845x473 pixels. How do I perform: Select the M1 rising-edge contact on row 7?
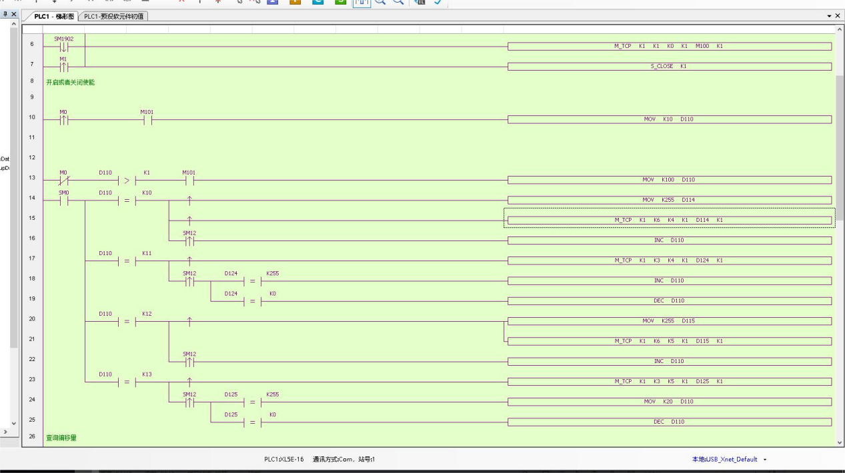64,67
